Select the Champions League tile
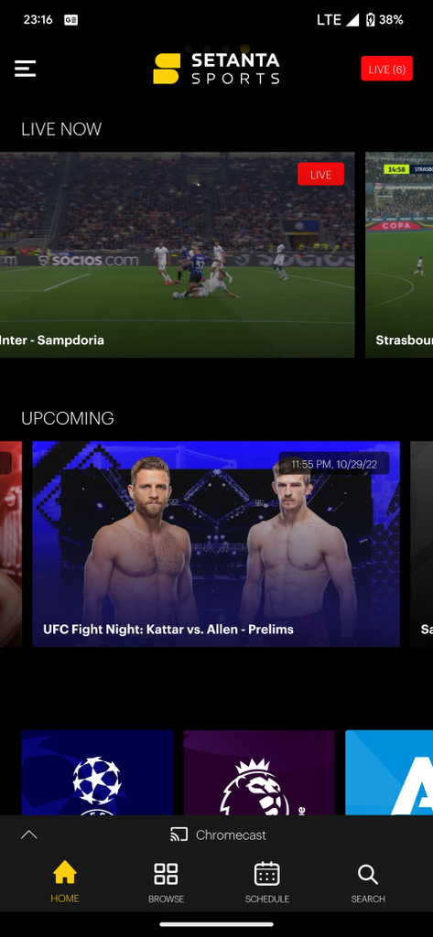The image size is (433, 937). click(97, 772)
